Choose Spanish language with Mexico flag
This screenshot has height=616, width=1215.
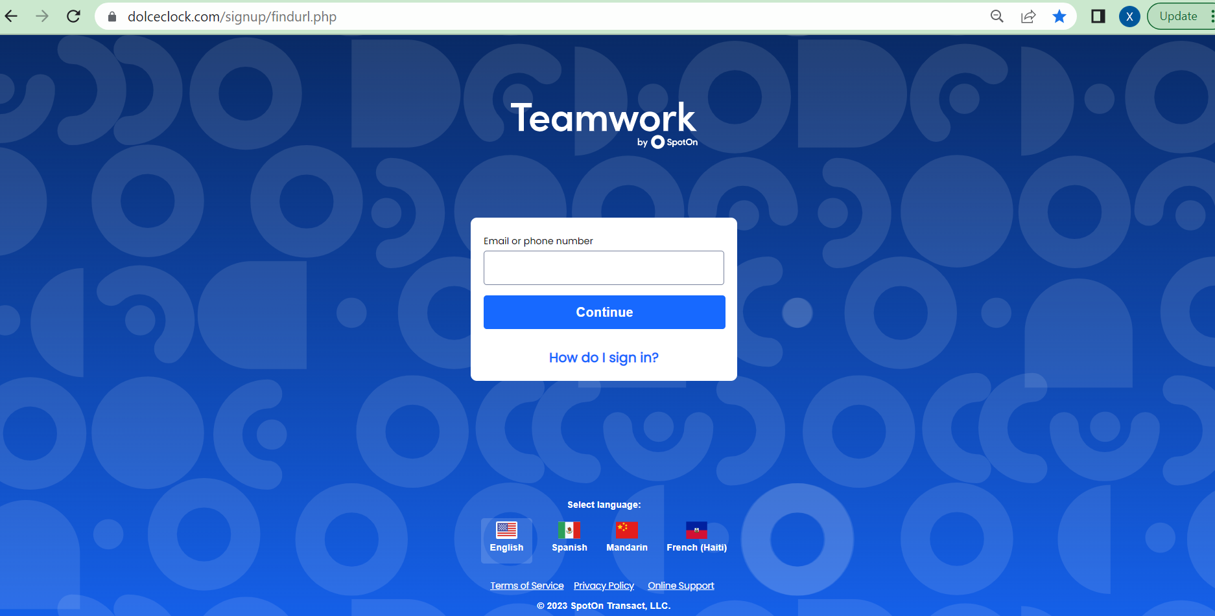coord(569,537)
